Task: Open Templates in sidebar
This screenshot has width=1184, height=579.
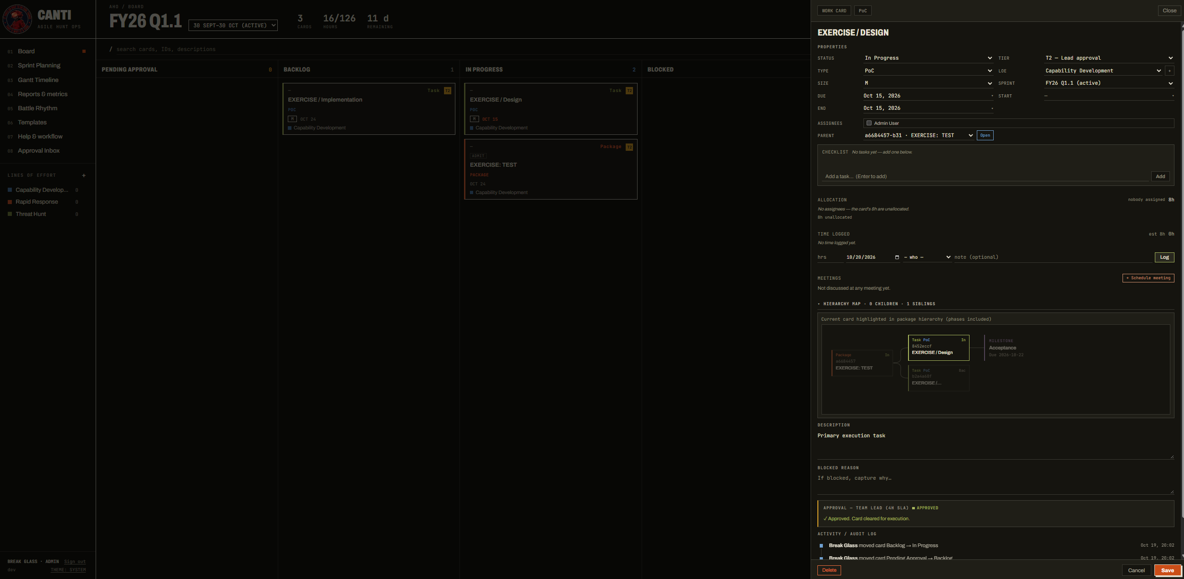Action: click(32, 123)
